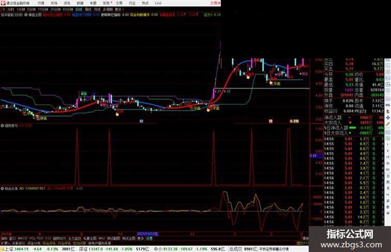The height and width of the screenshot is (252, 391).
Task: Open 设置 in the indicator tab bar
Action: tap(149, 238)
